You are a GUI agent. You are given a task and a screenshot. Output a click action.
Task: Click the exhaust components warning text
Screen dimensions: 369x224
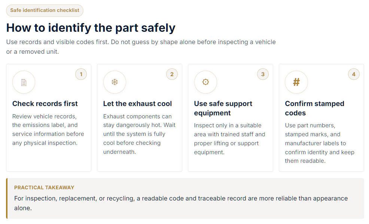[139, 134]
